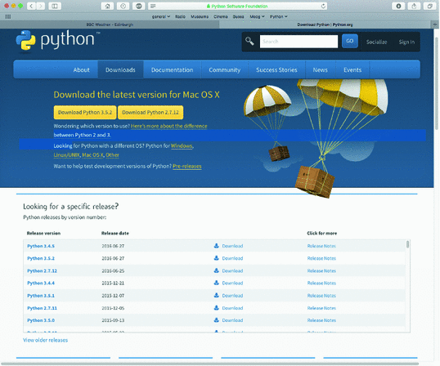This screenshot has width=440, height=366.
Task: Show all tabs with the tab overview icon
Action: (x=429, y=6)
